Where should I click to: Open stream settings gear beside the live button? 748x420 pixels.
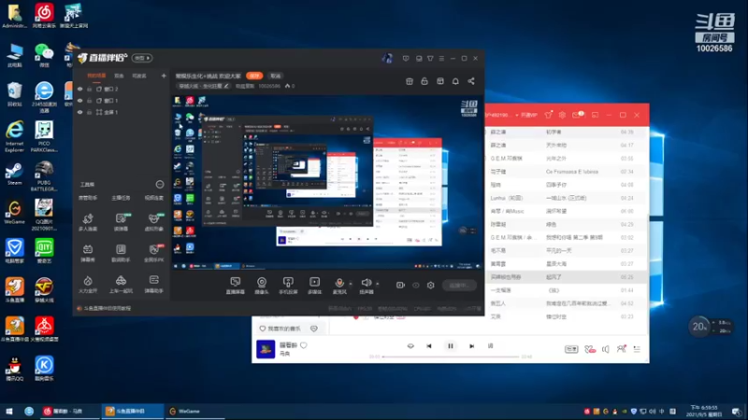(430, 285)
